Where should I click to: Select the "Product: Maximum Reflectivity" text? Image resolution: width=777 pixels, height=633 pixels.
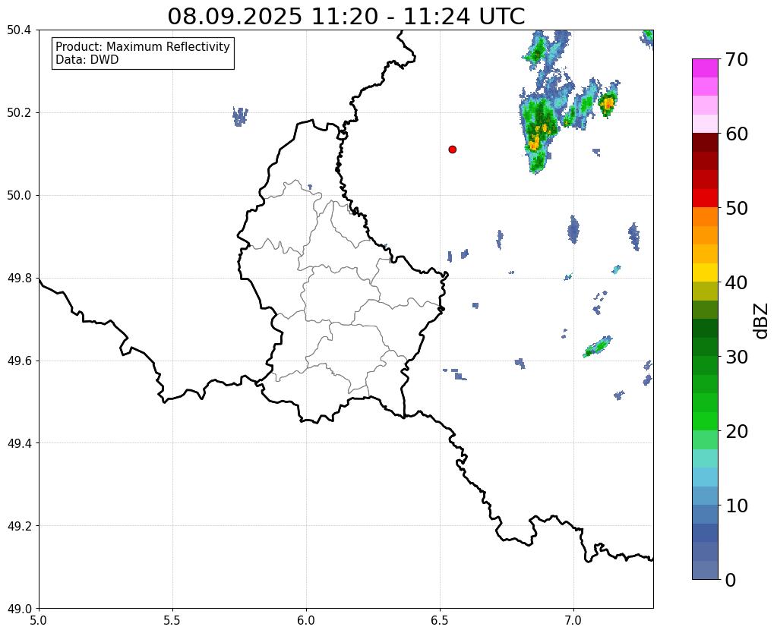pyautogui.click(x=143, y=46)
